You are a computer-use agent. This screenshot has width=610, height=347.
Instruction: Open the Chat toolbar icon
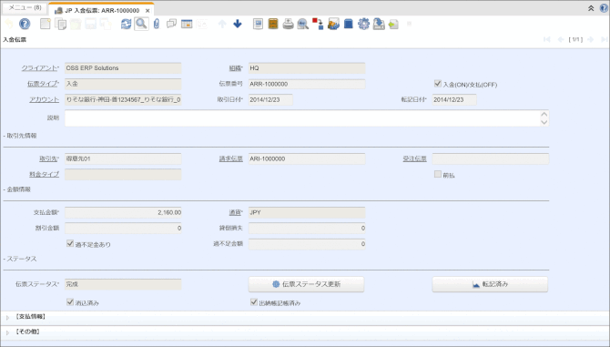(x=171, y=24)
